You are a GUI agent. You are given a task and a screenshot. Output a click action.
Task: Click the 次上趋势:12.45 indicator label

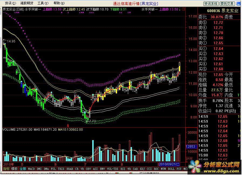point(74,9)
